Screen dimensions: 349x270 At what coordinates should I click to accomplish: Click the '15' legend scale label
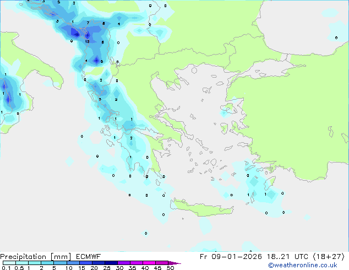click(x=81, y=268)
